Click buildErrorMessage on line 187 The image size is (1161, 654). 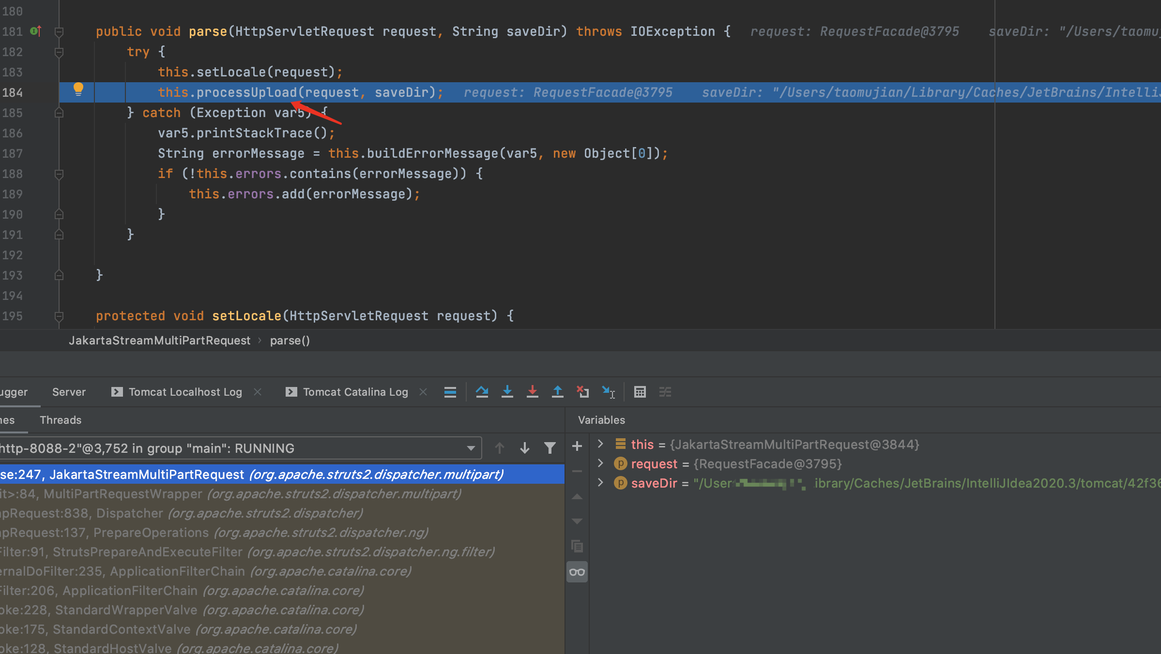click(x=432, y=153)
